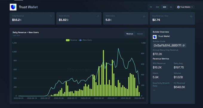The image size is (203, 108).
Task: Click the 2026-06-29 x-axis date label
Action: (x=139, y=98)
